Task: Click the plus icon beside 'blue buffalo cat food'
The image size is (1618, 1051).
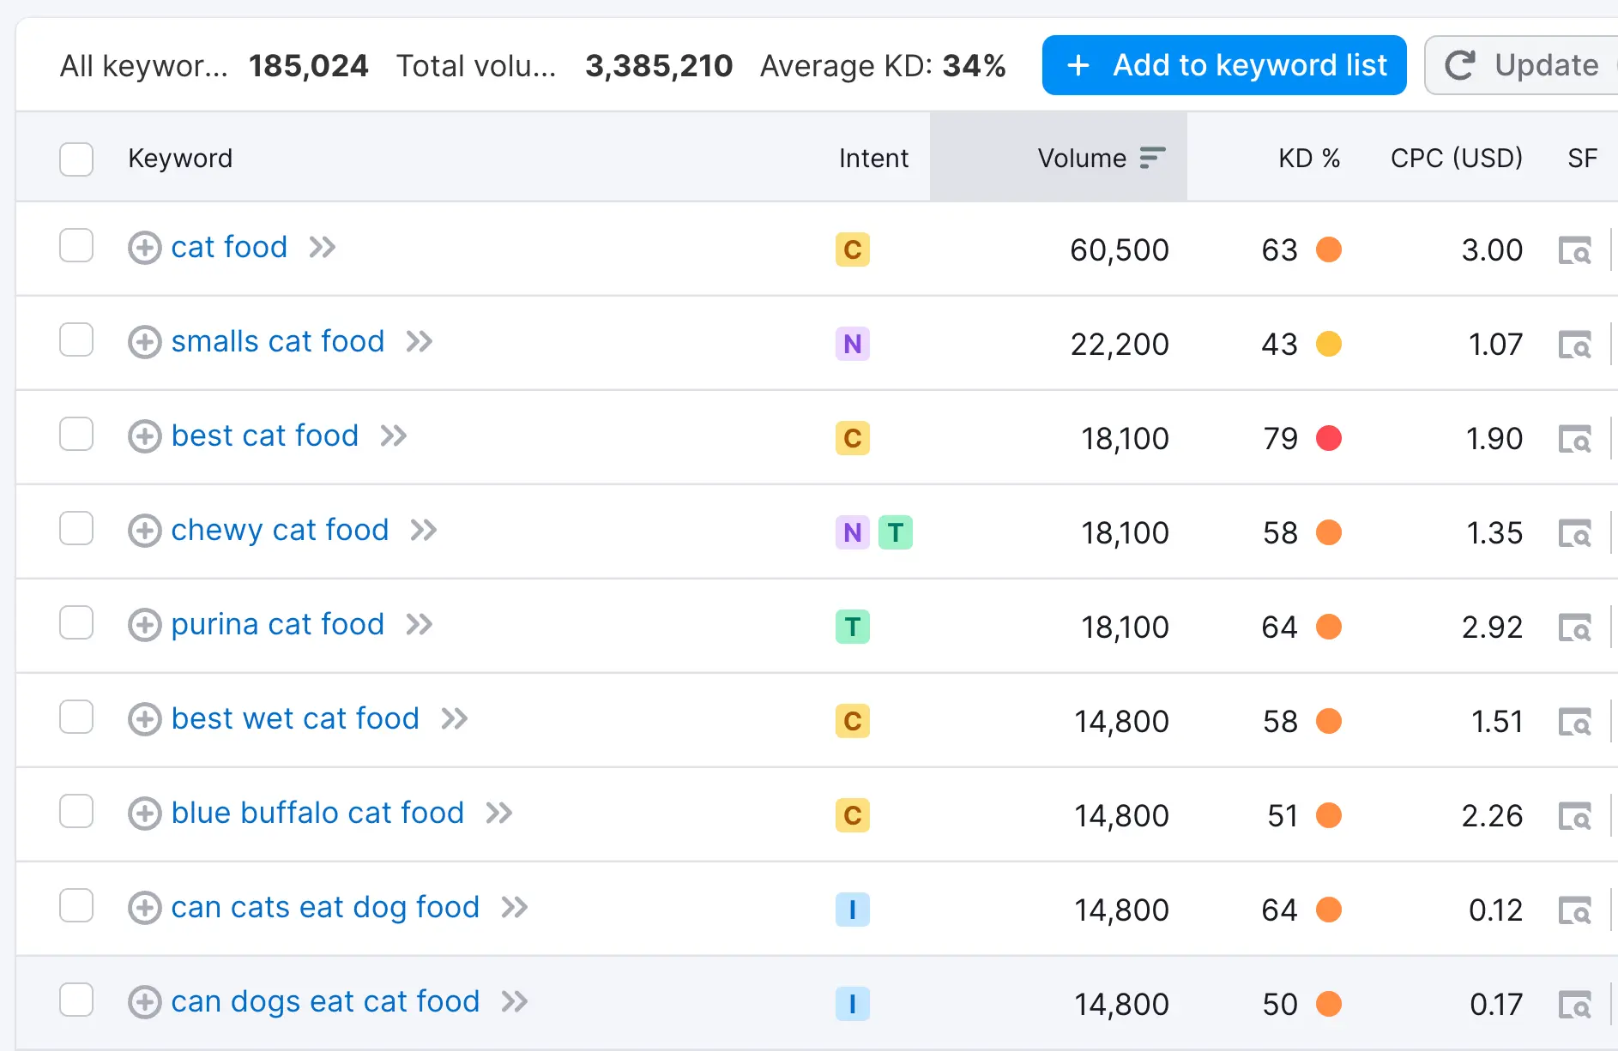Action: point(144,814)
